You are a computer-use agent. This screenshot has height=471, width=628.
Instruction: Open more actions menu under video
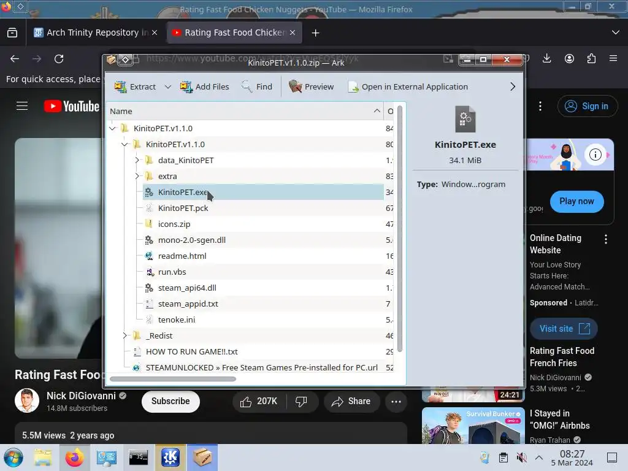(x=396, y=401)
